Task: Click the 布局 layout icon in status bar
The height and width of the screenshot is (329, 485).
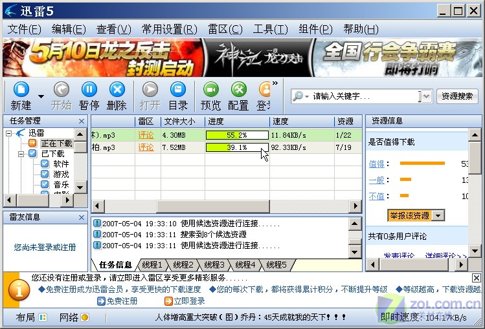Action: (x=43, y=317)
